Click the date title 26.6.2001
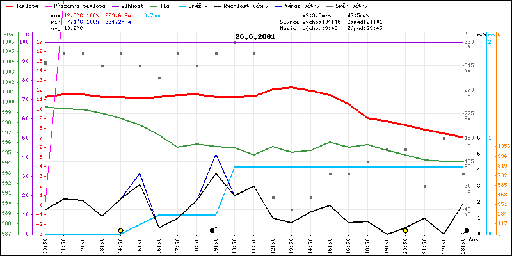 coord(255,36)
